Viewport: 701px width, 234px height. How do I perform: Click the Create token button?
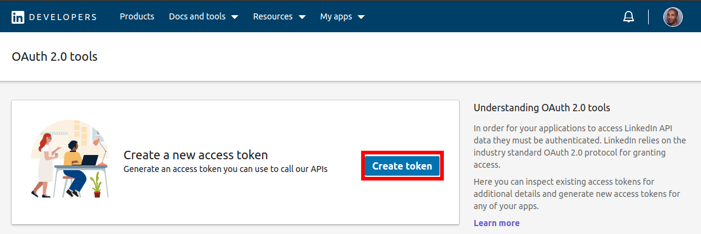tap(402, 166)
